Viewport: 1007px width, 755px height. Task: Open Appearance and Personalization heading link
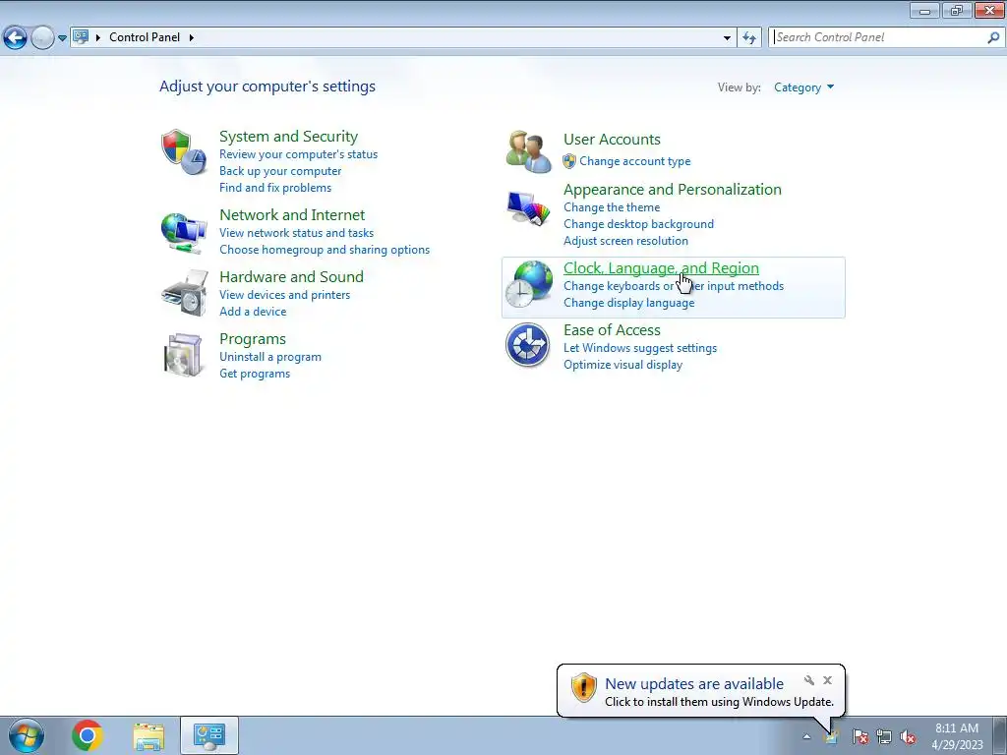click(x=673, y=190)
